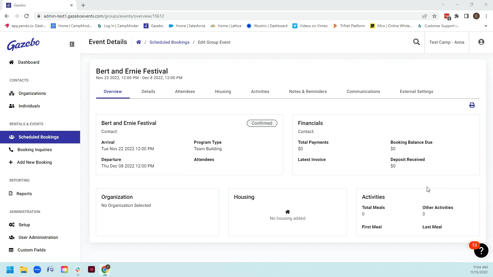Open the Housing tab
This screenshot has width=493, height=277.
(223, 91)
